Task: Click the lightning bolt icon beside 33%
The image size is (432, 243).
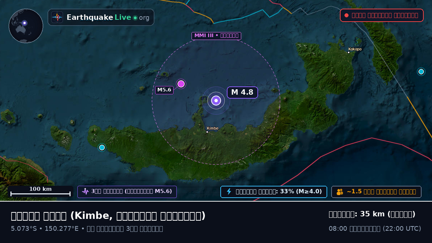Action: click(x=229, y=192)
